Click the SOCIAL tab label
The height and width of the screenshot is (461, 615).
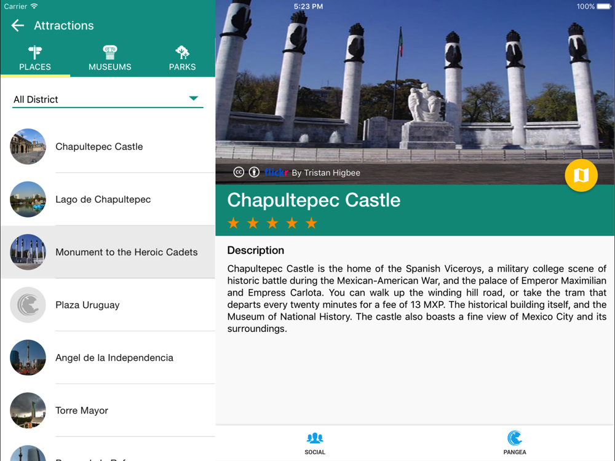click(x=315, y=452)
